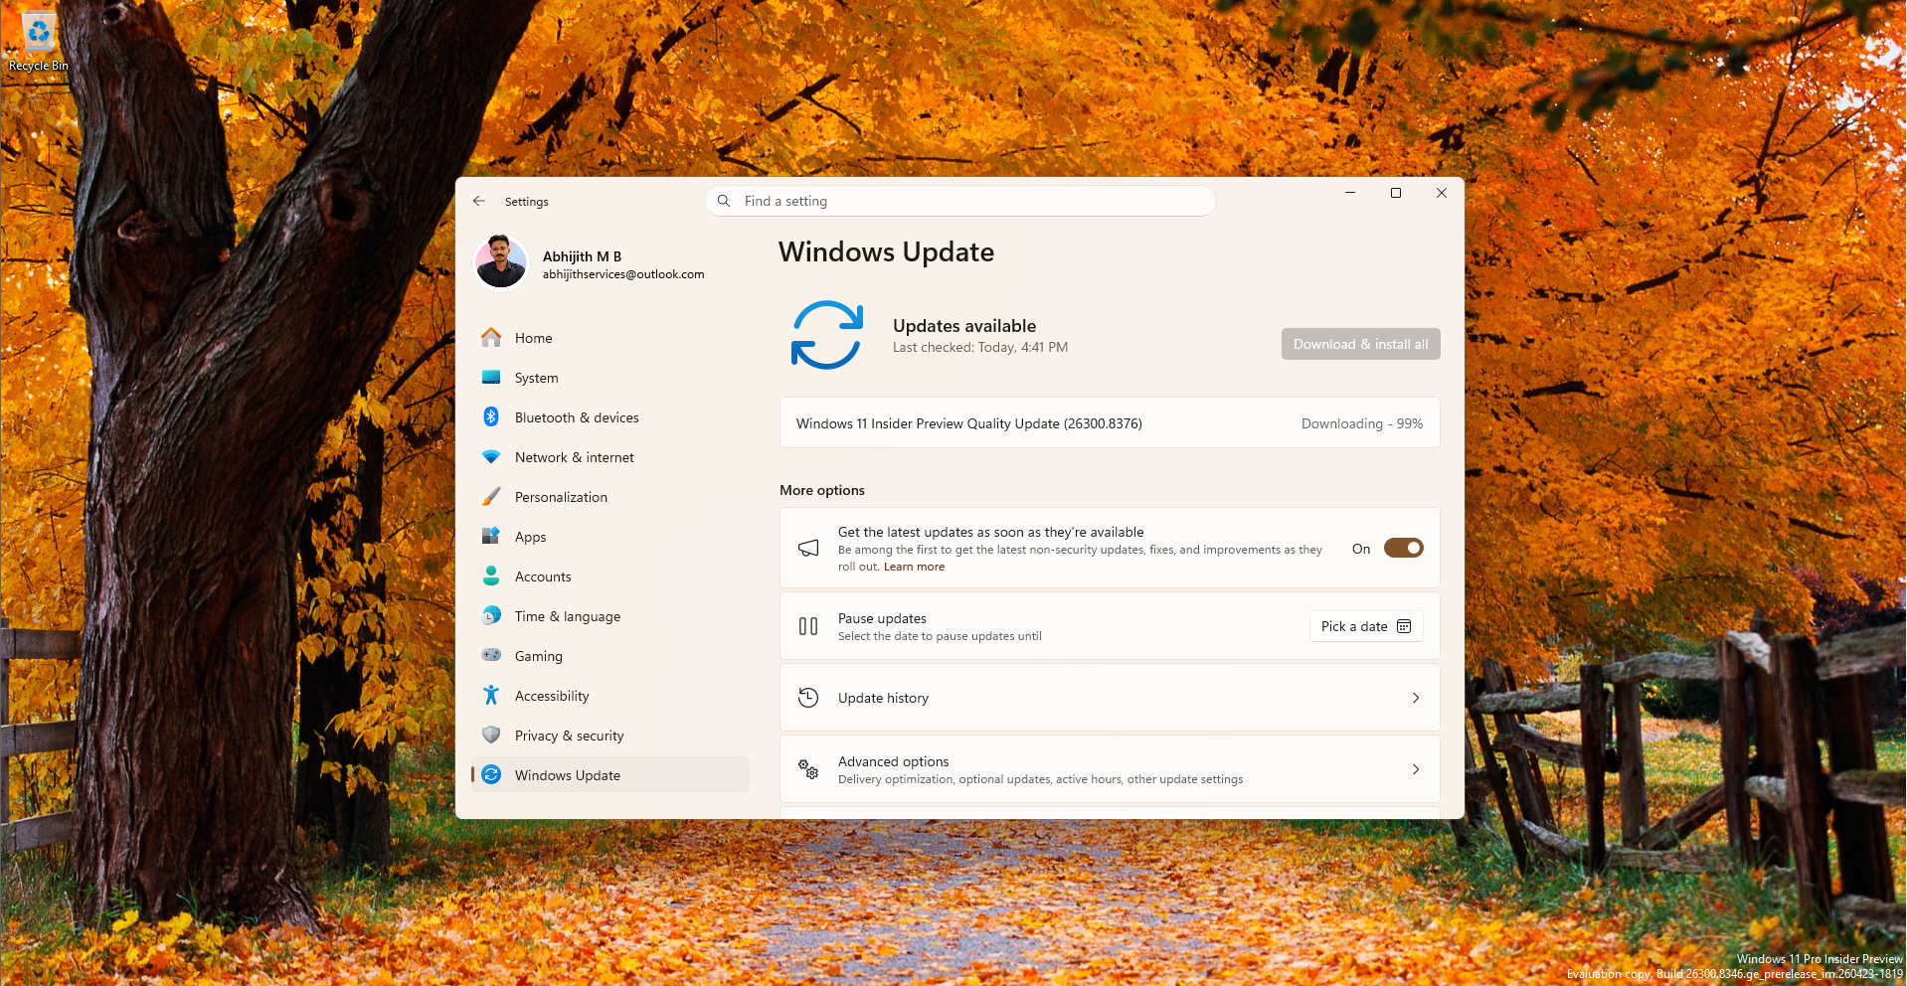Open the Home settings page

(610, 338)
